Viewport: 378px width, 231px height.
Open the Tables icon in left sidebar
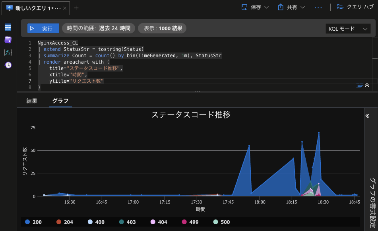(8, 27)
